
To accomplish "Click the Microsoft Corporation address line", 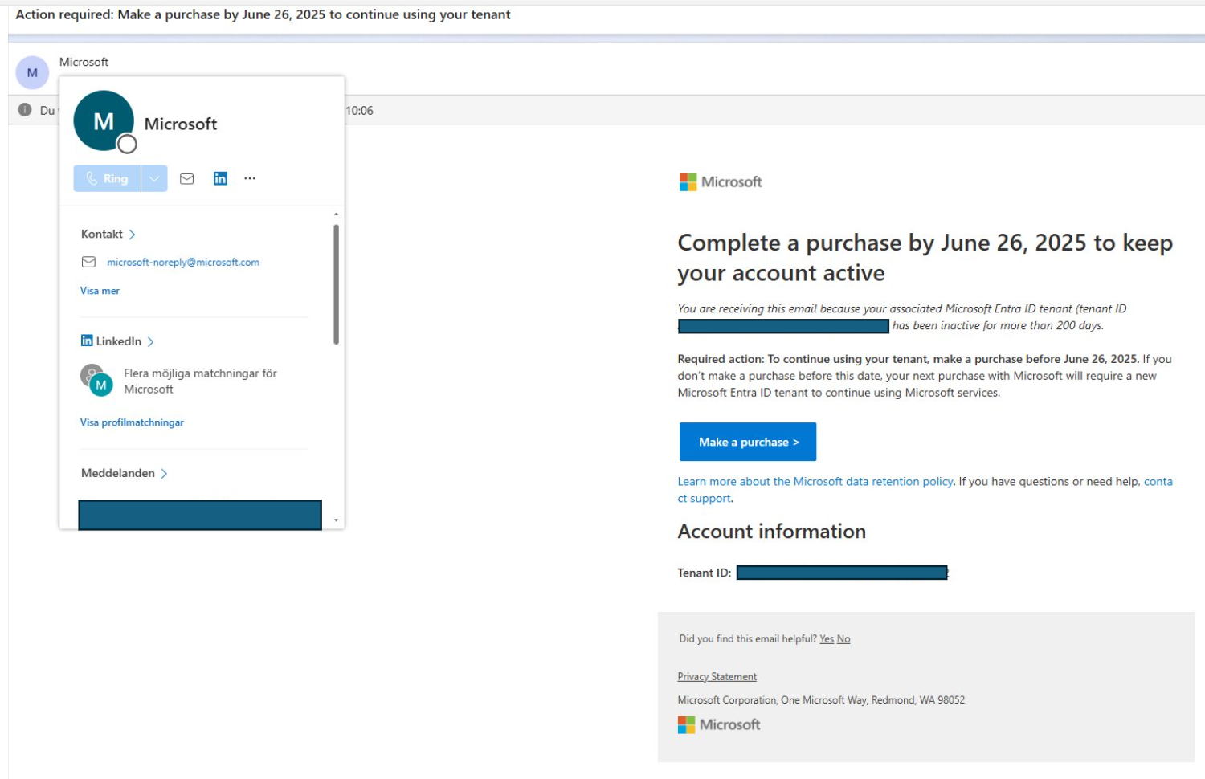I will pyautogui.click(x=821, y=700).
